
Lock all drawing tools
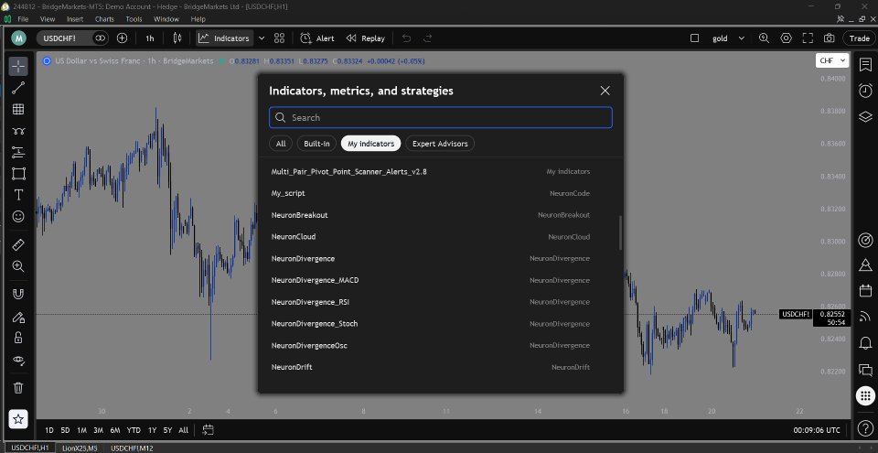18,338
